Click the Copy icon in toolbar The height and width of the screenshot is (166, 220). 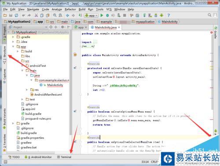pos(42,15)
